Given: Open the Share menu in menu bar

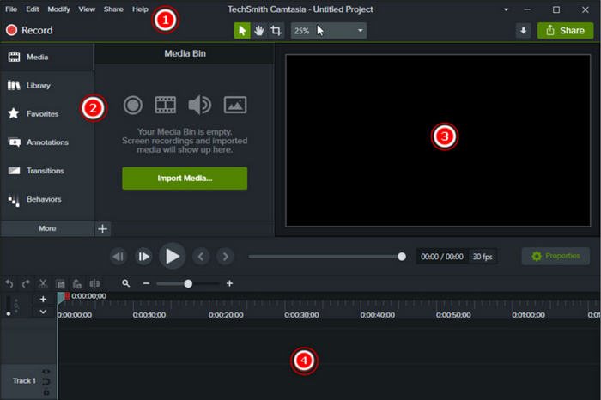Looking at the screenshot, I should pyautogui.click(x=113, y=9).
